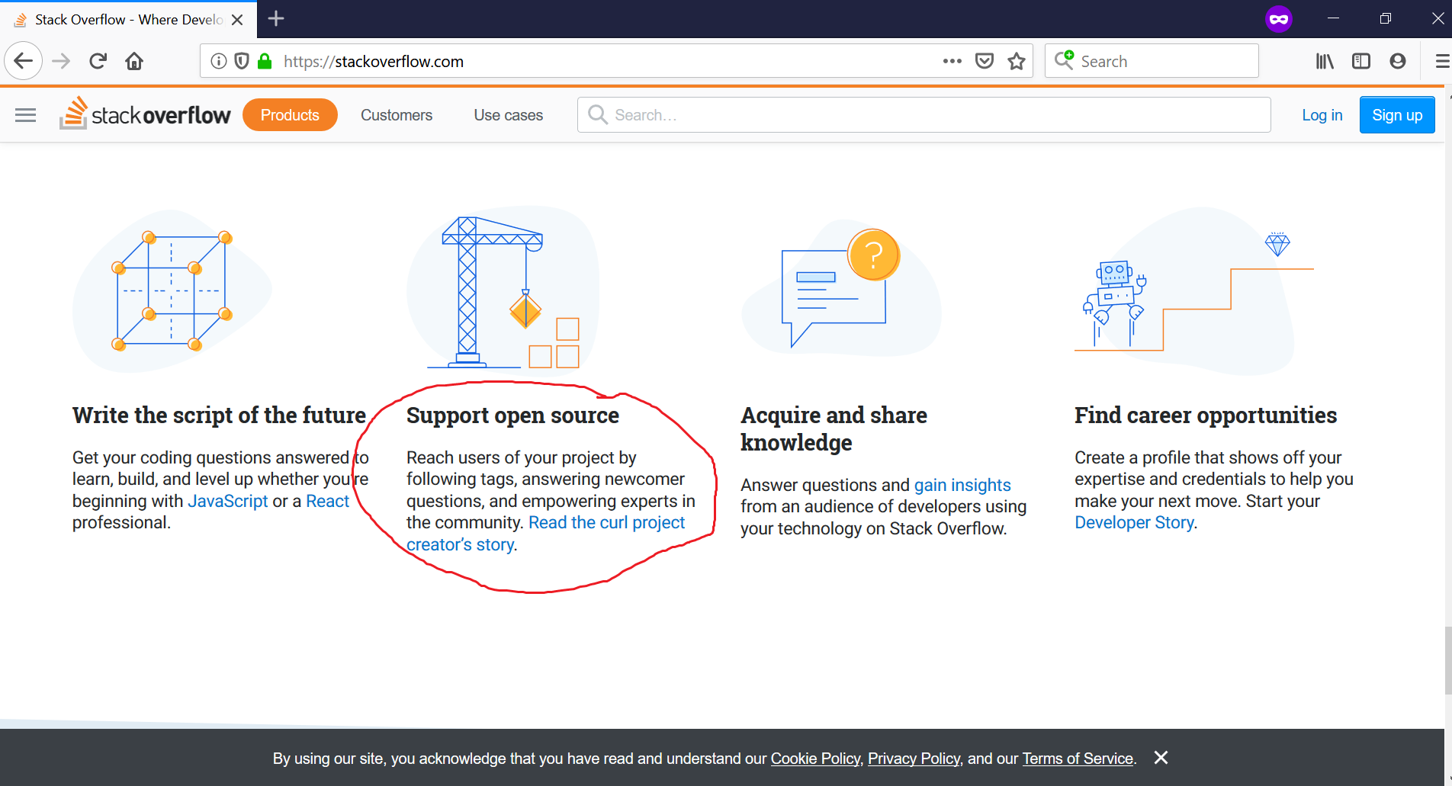The height and width of the screenshot is (786, 1452).
Task: Open the Firefox Library icon
Action: point(1325,61)
